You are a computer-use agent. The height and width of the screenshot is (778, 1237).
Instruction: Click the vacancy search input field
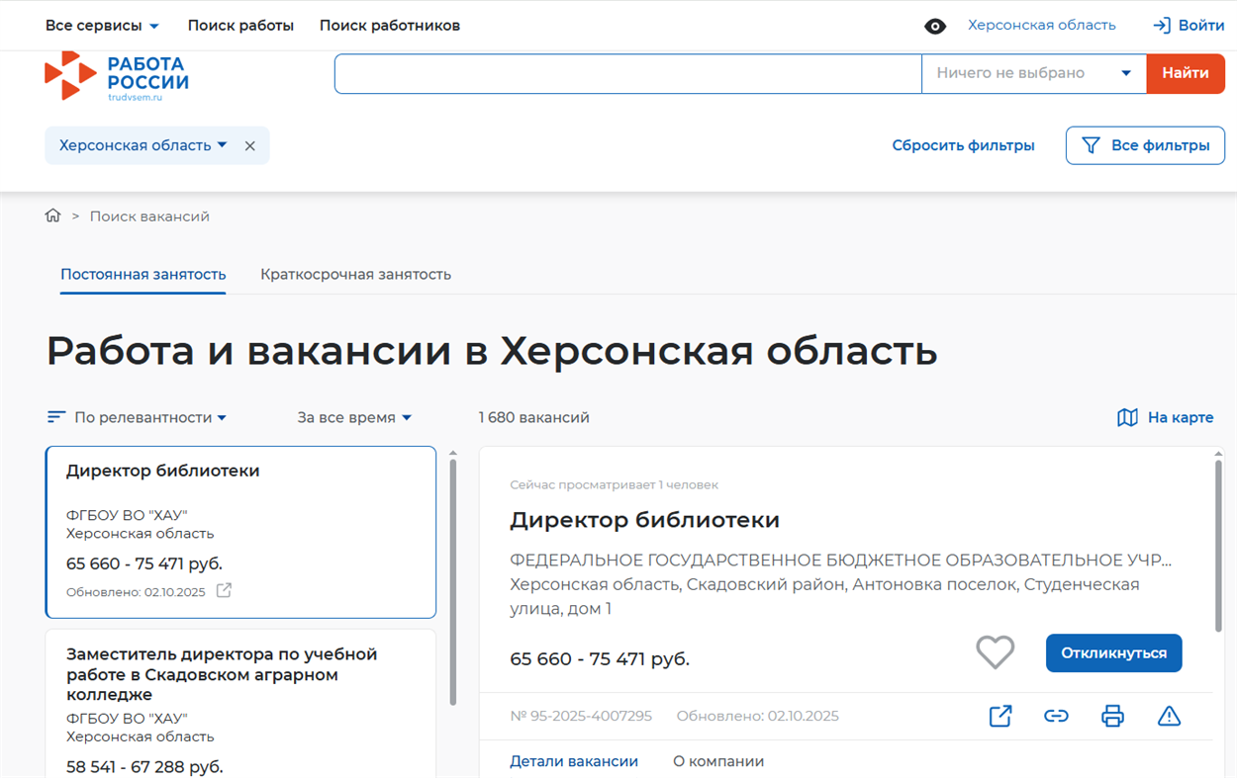(x=627, y=73)
